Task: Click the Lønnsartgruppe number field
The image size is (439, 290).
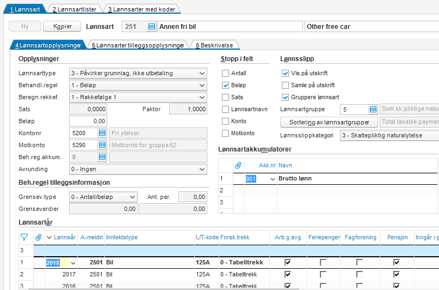Action: pyautogui.click(x=355, y=110)
